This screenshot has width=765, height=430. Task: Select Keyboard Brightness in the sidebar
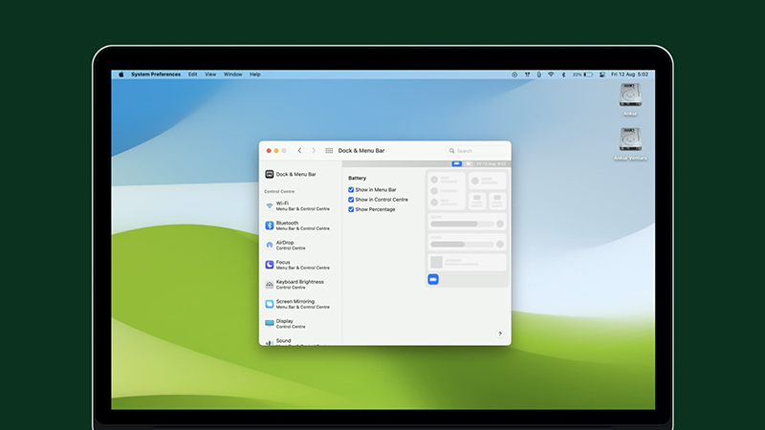[x=301, y=284]
